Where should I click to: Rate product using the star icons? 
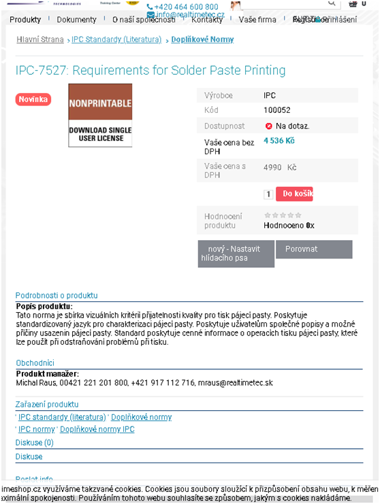283,215
